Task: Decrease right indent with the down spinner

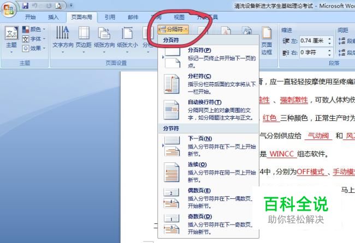Action: [x=330, y=54]
